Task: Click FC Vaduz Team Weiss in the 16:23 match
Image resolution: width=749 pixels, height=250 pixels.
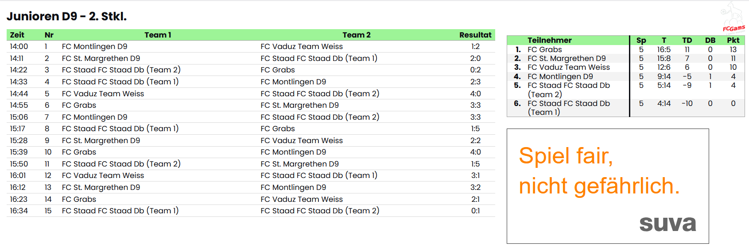Action: (x=302, y=199)
